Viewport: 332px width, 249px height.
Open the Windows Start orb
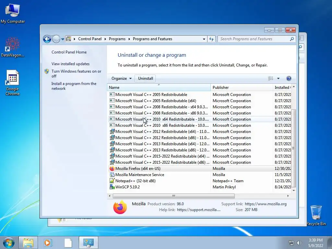9,243
